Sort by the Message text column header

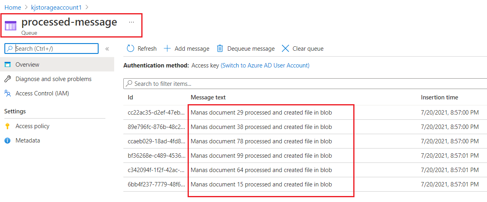208,97
